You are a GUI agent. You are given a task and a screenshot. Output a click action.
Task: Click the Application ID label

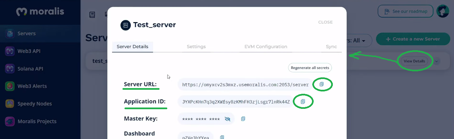[x=145, y=101]
